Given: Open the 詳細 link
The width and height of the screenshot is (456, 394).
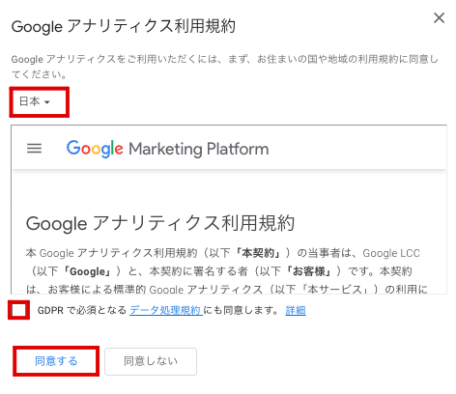Looking at the screenshot, I should click(296, 310).
